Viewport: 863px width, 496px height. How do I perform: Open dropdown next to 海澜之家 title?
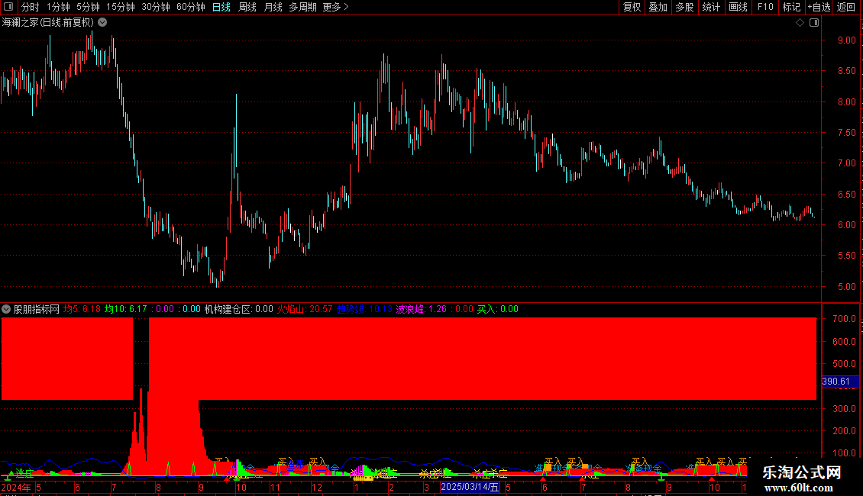[x=102, y=23]
